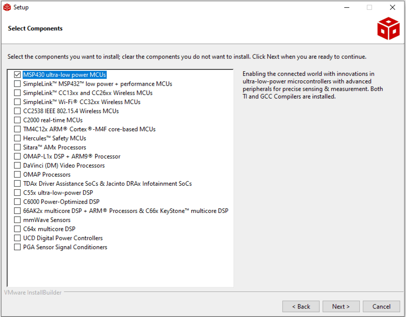Uncheck the MSP430 ultra-low power MCUs checkbox

(17, 75)
